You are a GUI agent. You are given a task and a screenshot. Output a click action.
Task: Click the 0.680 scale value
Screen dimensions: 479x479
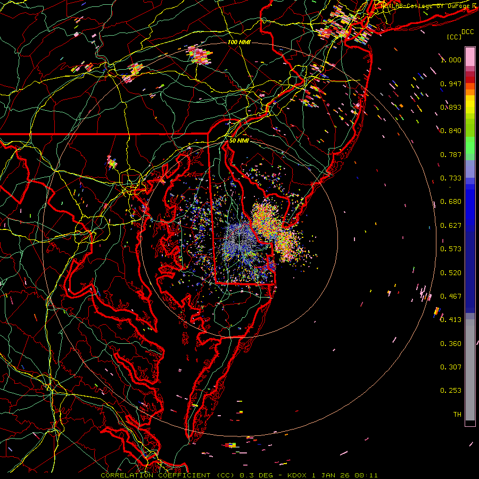451,202
